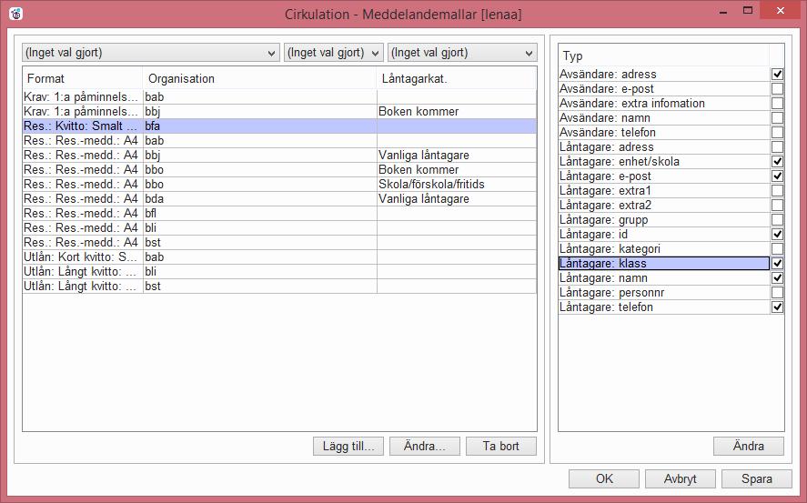Screen dimensions: 807x503
Task: Disable Låntagare: e-post checkbox
Action: [777, 176]
